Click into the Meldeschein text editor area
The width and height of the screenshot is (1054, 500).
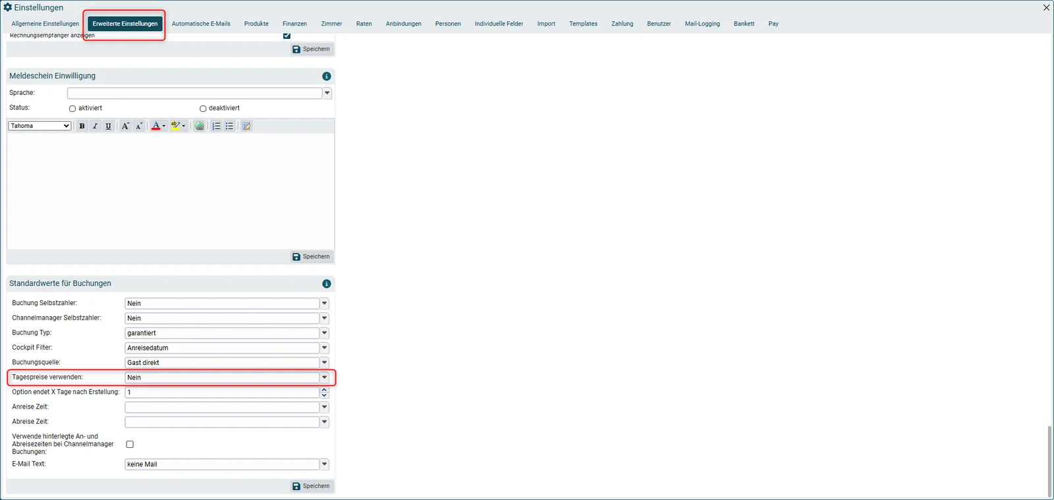(171, 191)
